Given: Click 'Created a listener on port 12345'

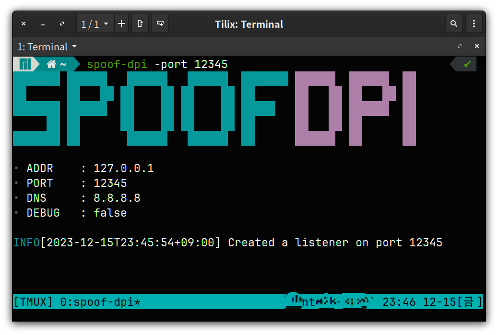Looking at the screenshot, I should [335, 243].
